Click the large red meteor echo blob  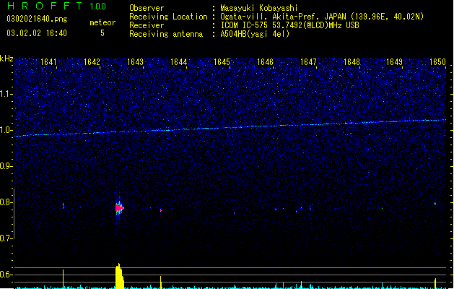119,207
